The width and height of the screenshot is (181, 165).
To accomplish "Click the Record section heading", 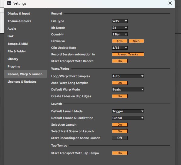I will [57, 14].
